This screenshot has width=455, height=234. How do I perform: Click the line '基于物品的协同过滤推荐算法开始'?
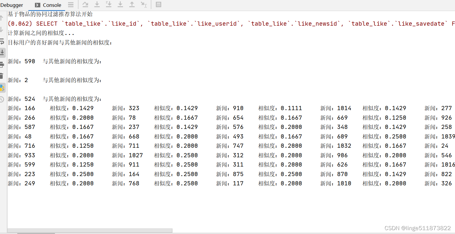point(50,14)
